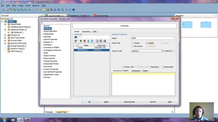This screenshot has height=122, width=218.
Task: Click the Apply button
Action: 106,102
